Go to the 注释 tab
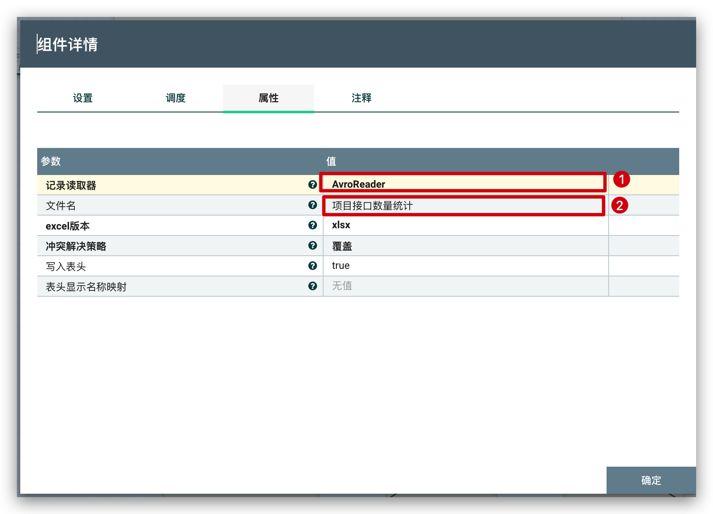 coord(362,98)
